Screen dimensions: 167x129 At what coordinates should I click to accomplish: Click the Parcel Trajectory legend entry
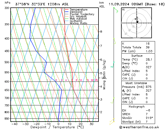coord(82,14)
